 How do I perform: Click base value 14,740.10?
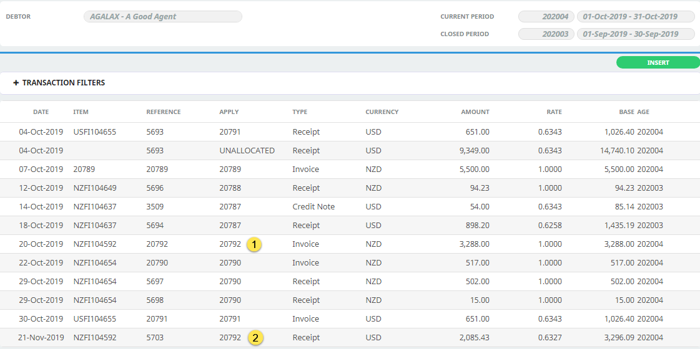click(618, 151)
